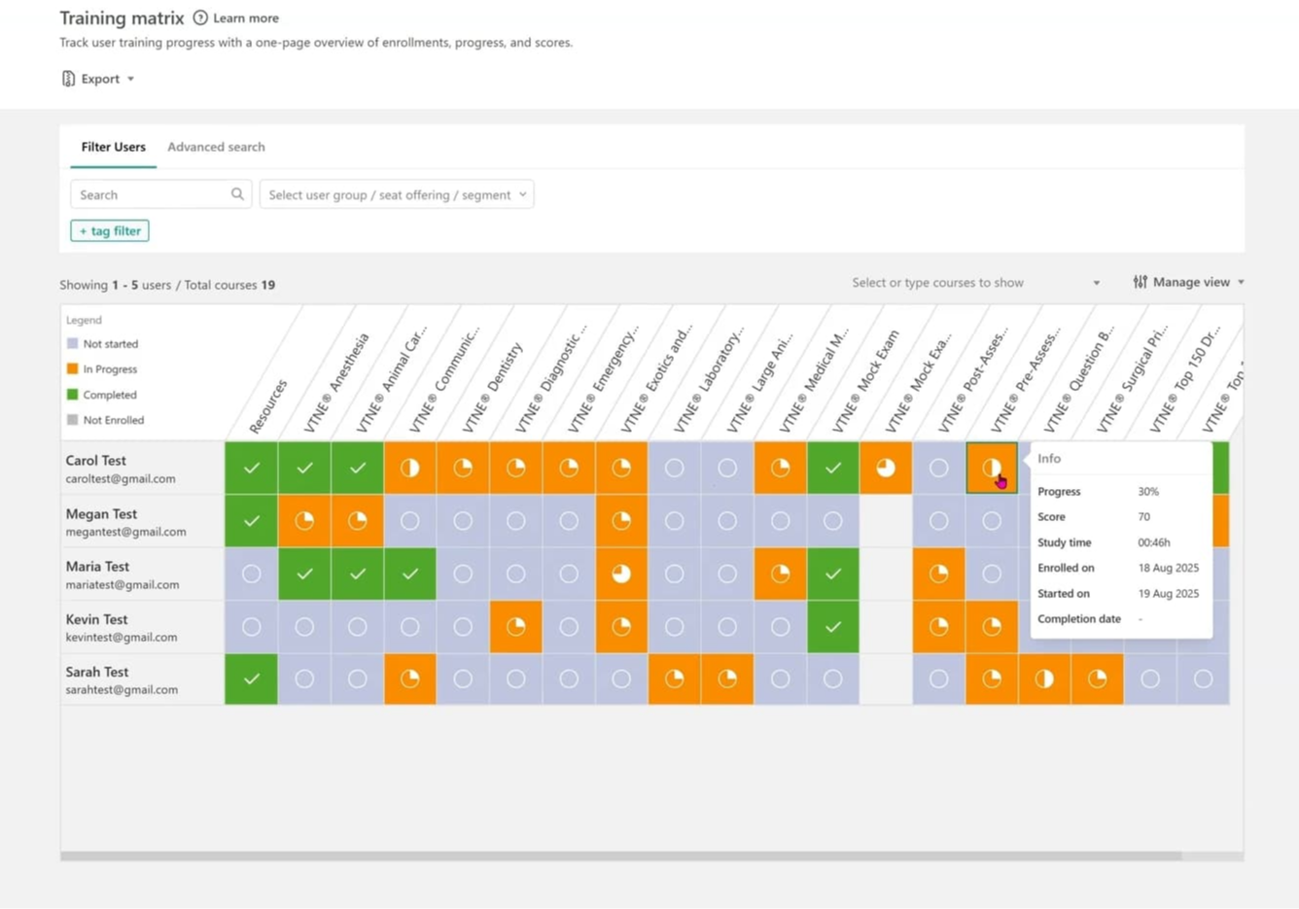Click Carol Test's completed checkmark under Resources

point(251,468)
